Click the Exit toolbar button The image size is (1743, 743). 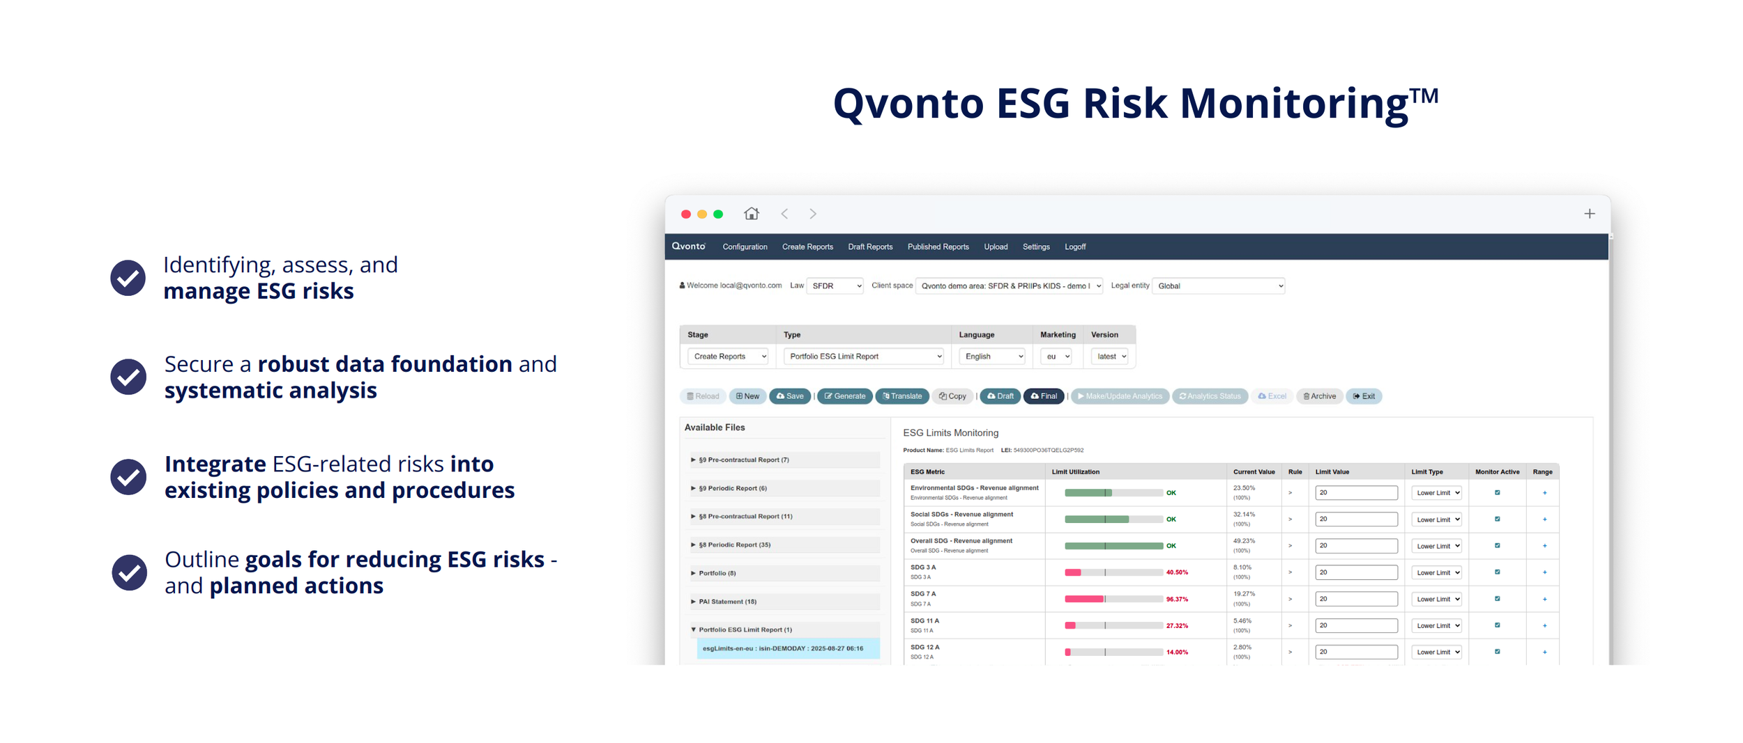coord(1364,396)
